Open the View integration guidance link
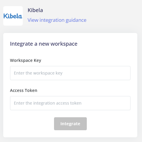This screenshot has width=142, height=142. tap(57, 20)
